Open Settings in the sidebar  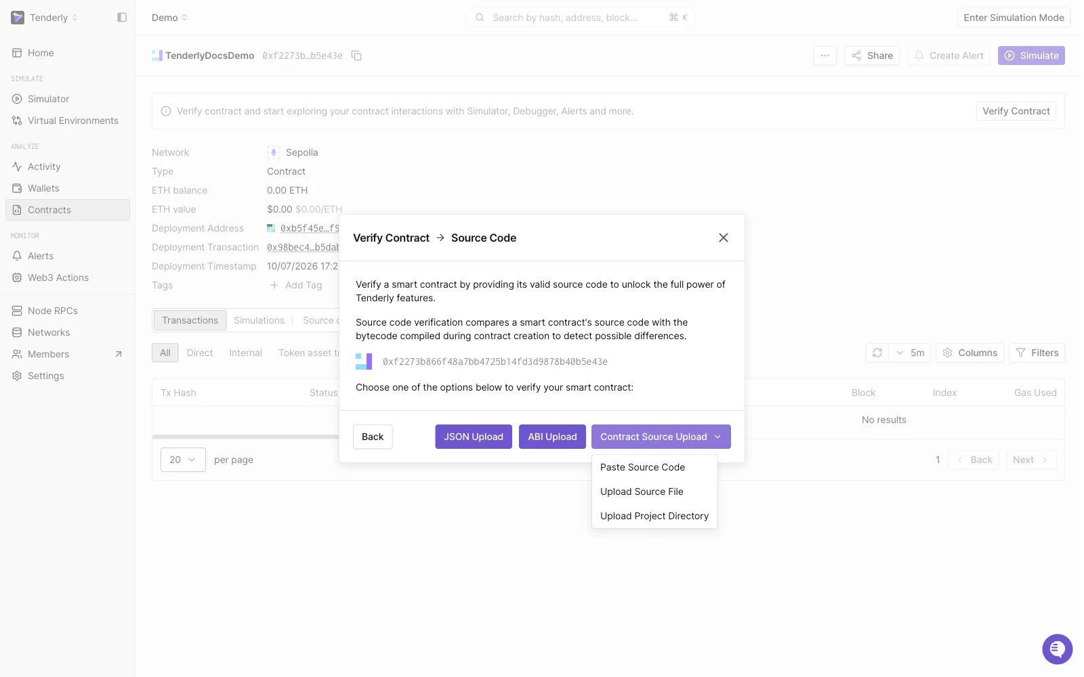(68, 376)
